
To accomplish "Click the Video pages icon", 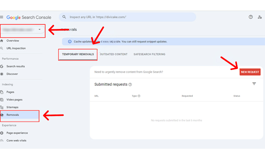I will 2,100.
